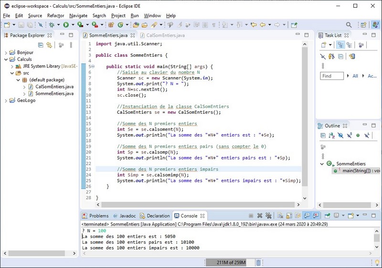Remove all terminated launches in Console
382x268 pixels.
pos(268,216)
